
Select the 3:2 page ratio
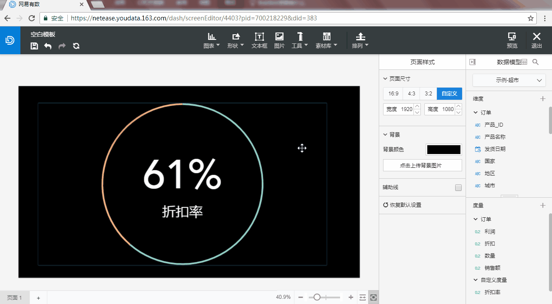pos(428,94)
